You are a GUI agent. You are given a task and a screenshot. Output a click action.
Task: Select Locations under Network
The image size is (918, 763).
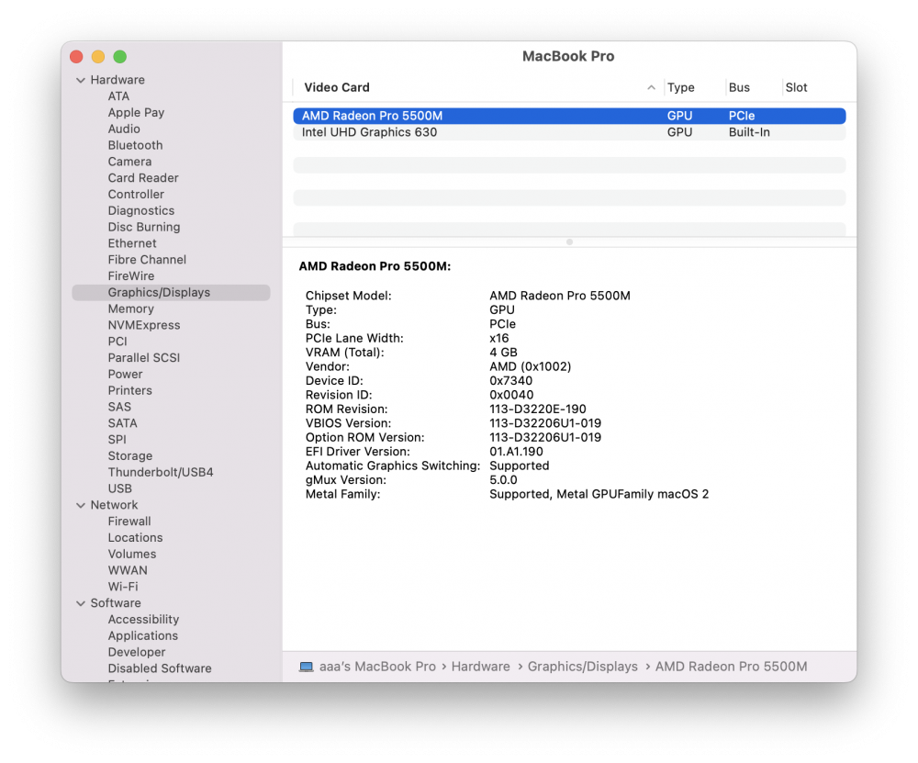point(135,539)
